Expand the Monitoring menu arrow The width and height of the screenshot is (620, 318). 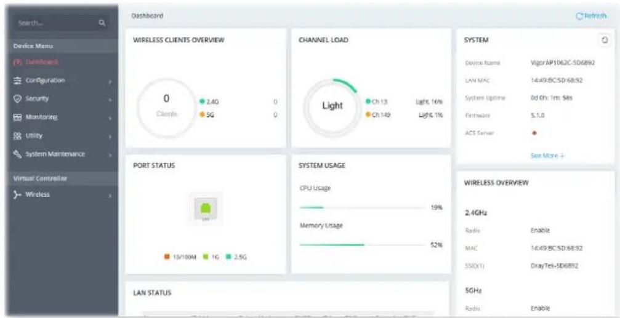(111, 117)
